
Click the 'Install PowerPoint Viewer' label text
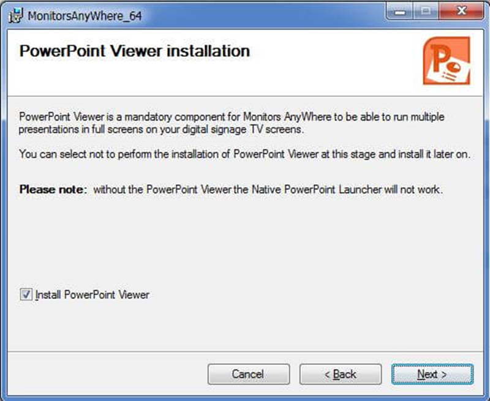[92, 294]
